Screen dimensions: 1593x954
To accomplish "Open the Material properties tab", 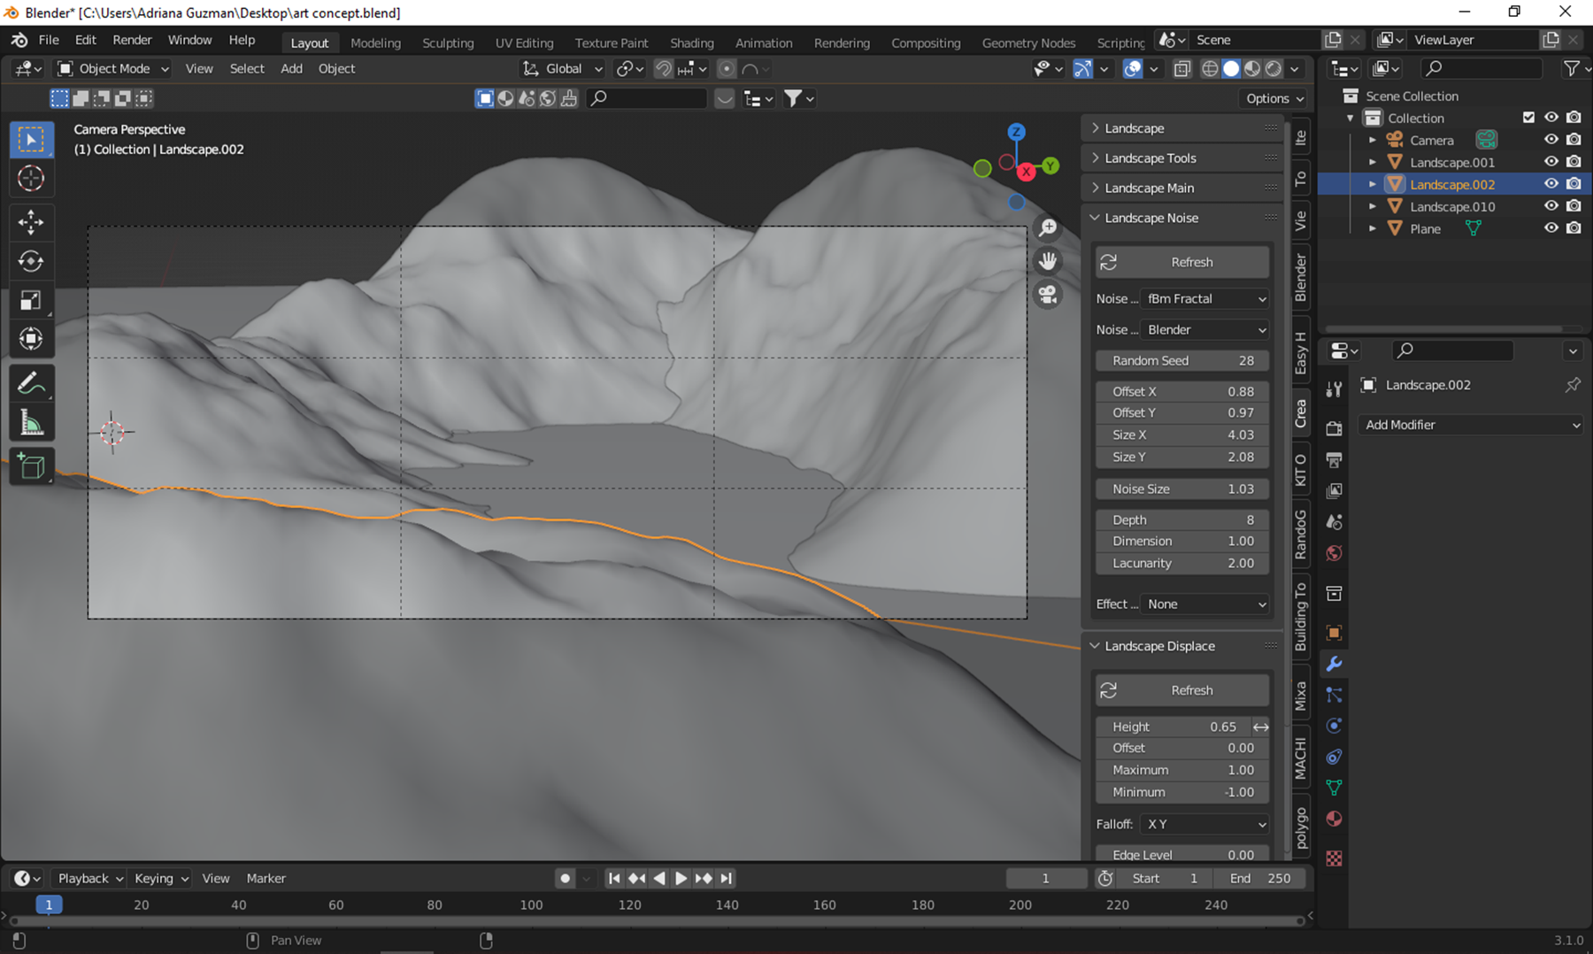I will coord(1334,819).
